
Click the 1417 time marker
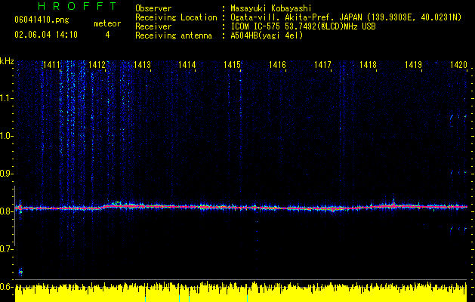click(322, 64)
